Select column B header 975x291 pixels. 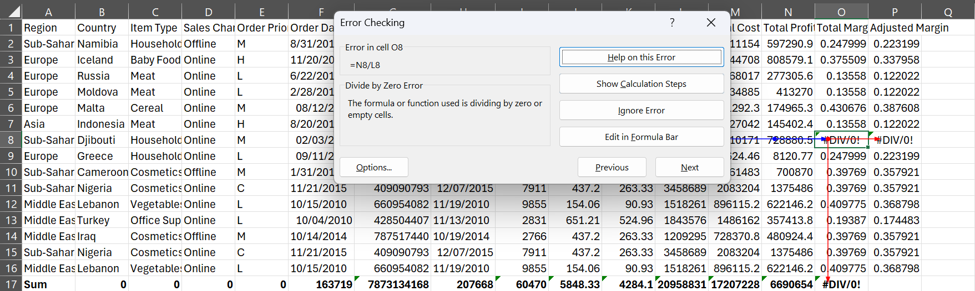(x=102, y=12)
